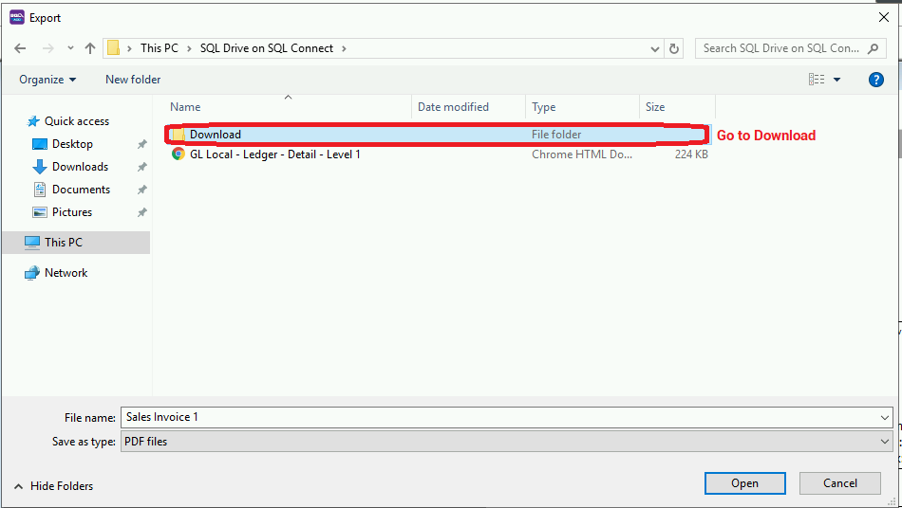Click the '224 KB' size value

[691, 154]
